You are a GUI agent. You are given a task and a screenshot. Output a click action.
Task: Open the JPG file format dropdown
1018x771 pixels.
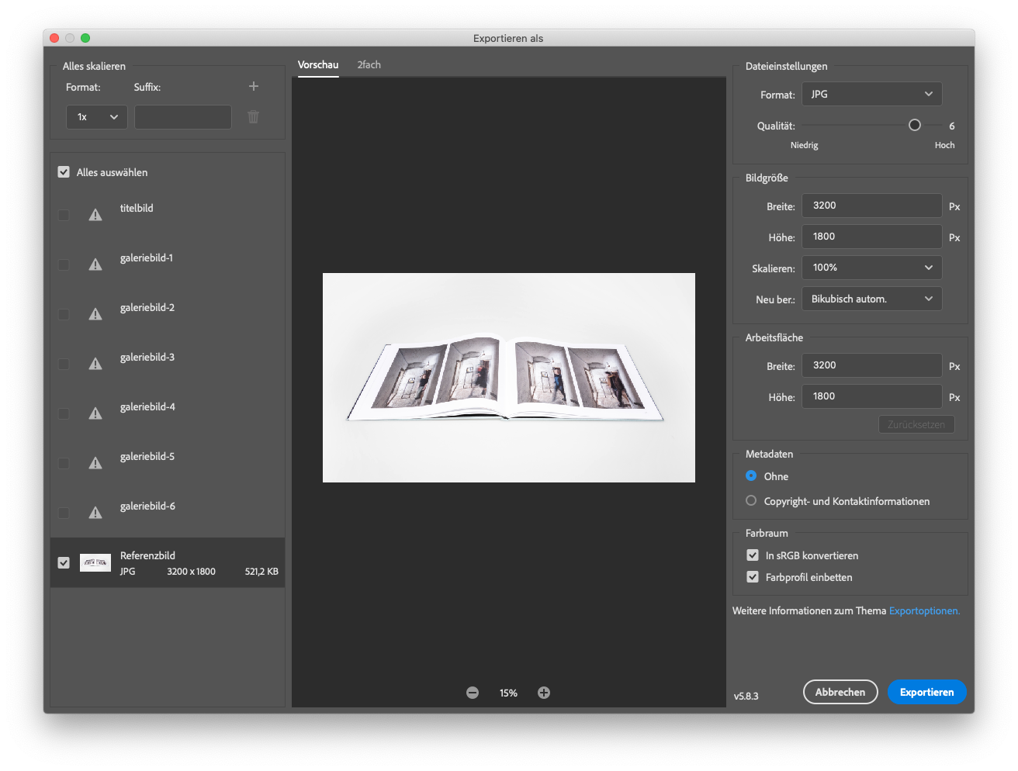point(872,94)
